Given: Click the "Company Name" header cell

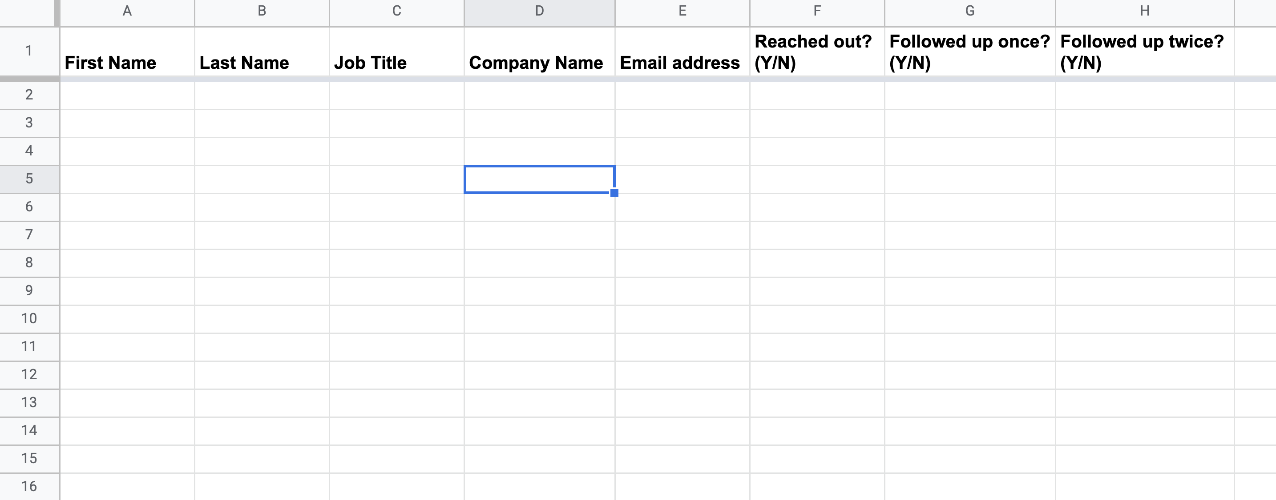Looking at the screenshot, I should 538,52.
